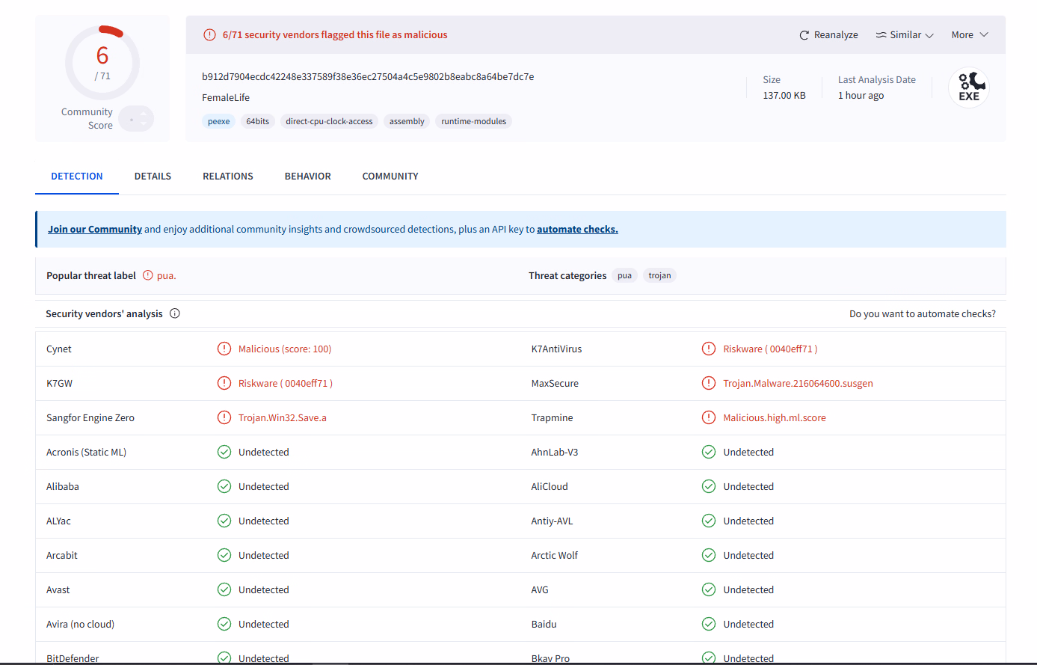Expand the Similar dropdown chevron
This screenshot has height=665, width=1037.
[x=929, y=35]
